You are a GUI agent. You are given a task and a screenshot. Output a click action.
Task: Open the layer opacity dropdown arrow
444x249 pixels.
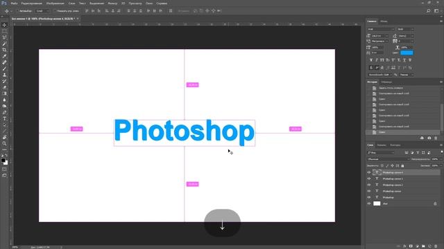441,159
